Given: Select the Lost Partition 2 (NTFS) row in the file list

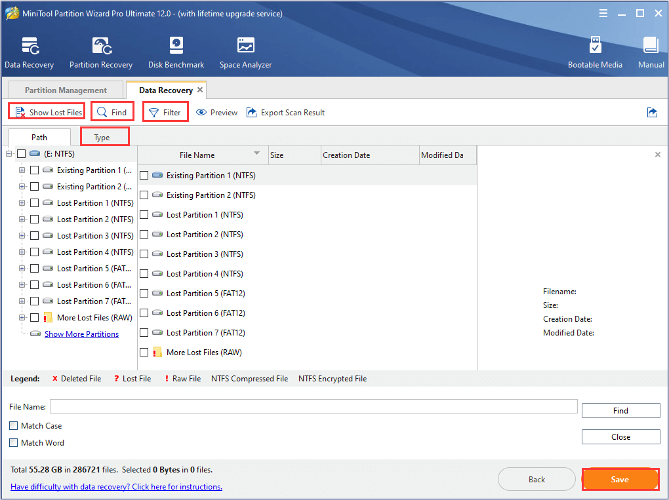Looking at the screenshot, I should [x=307, y=235].
